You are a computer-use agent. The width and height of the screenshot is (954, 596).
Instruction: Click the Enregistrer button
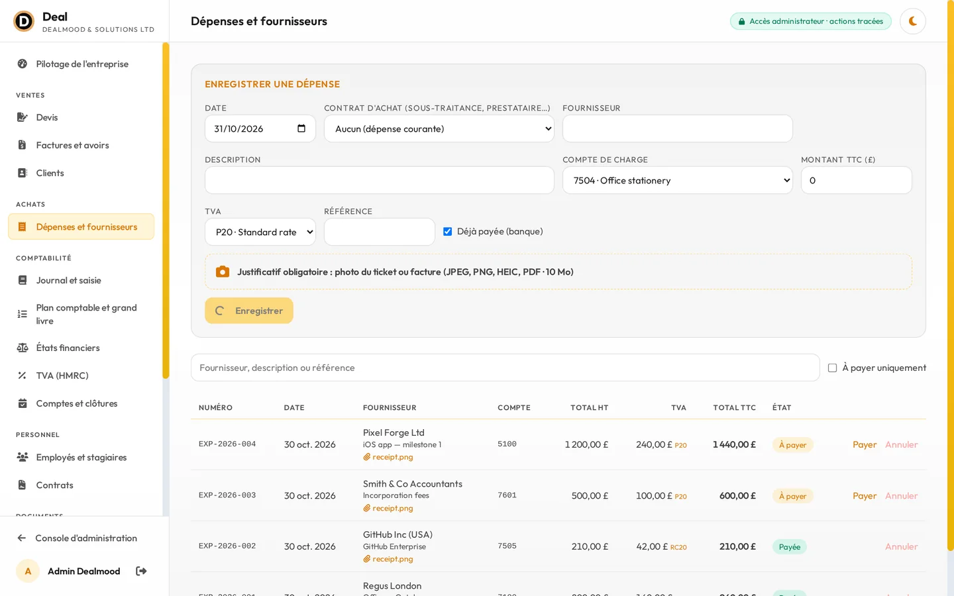[249, 311]
